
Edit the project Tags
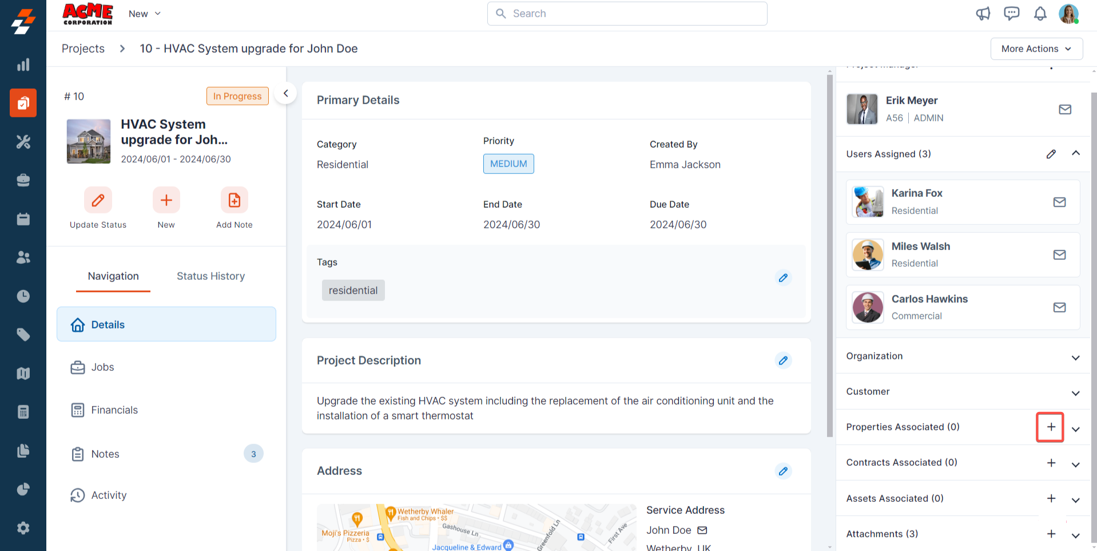(x=783, y=278)
